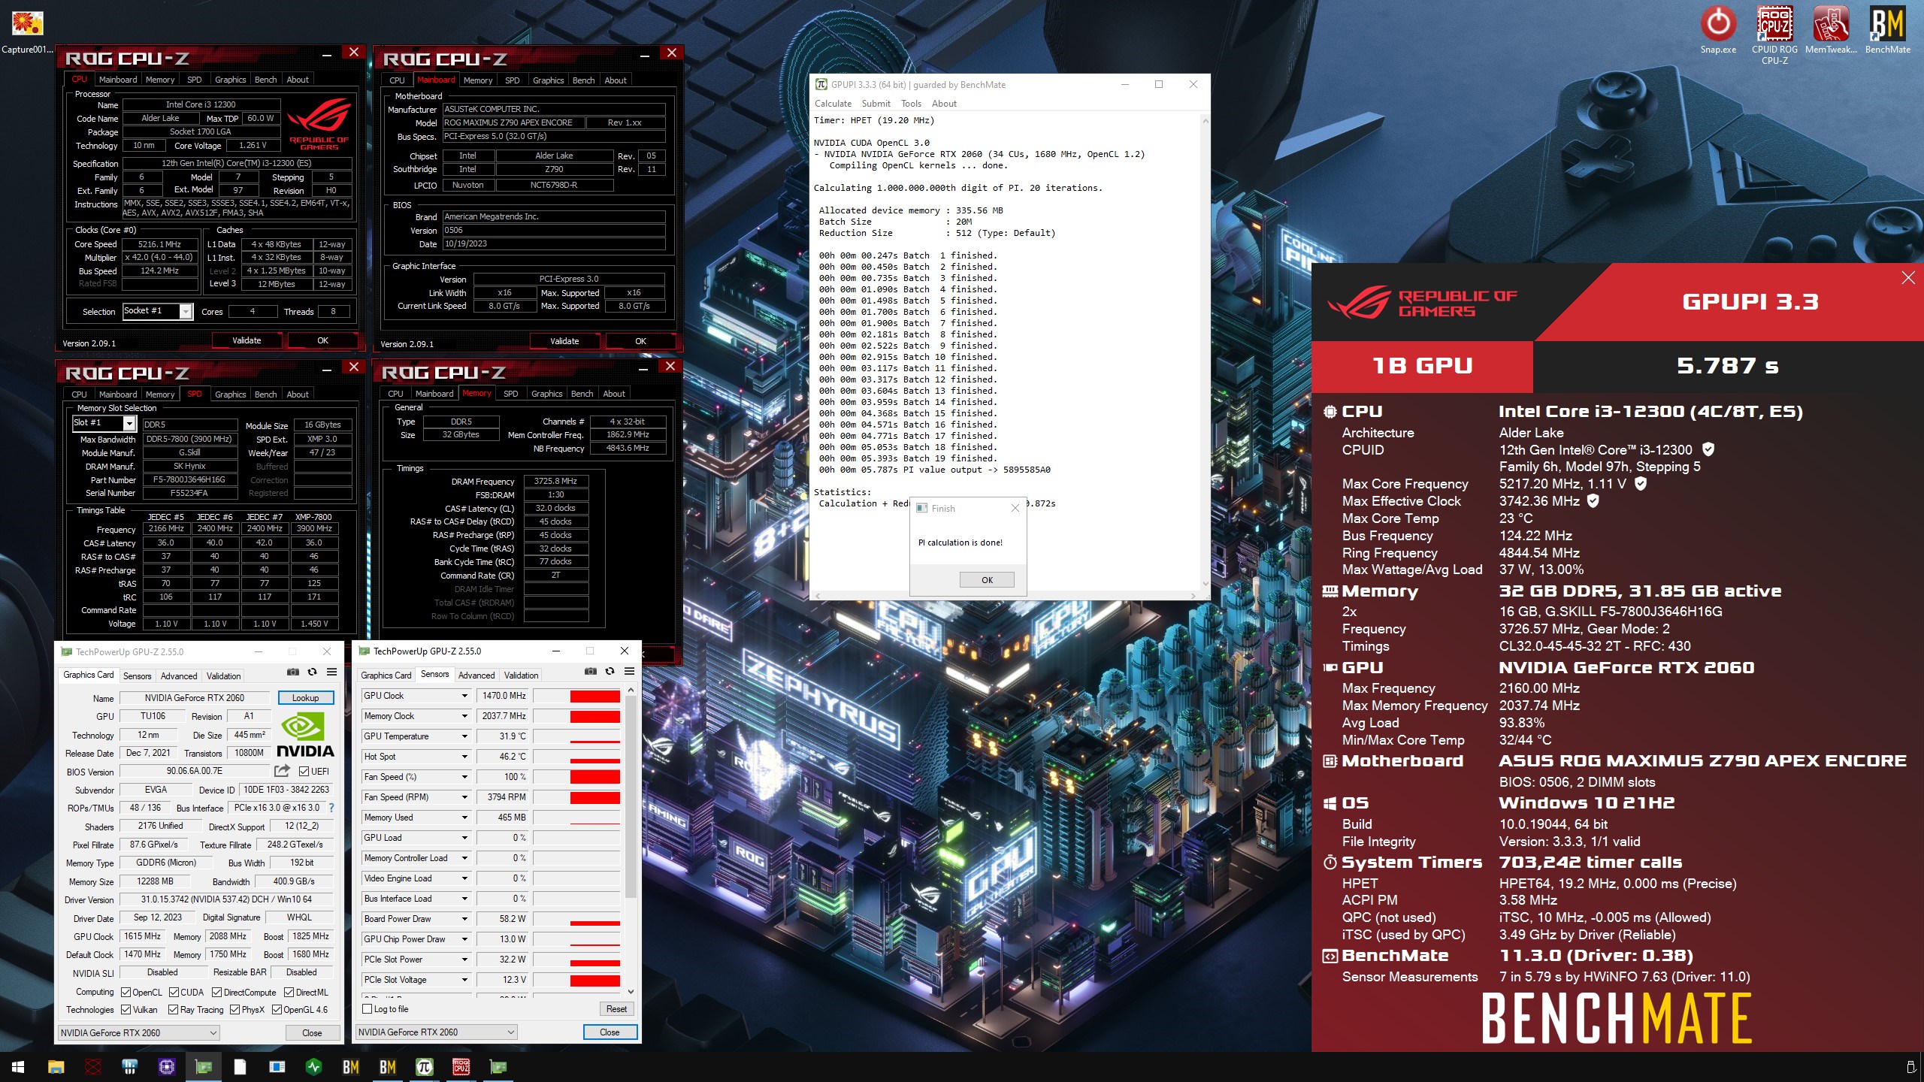This screenshot has height=1082, width=1924.
Task: Click the refresh icon in the GPU-Z Graphics Card window
Action: click(312, 672)
